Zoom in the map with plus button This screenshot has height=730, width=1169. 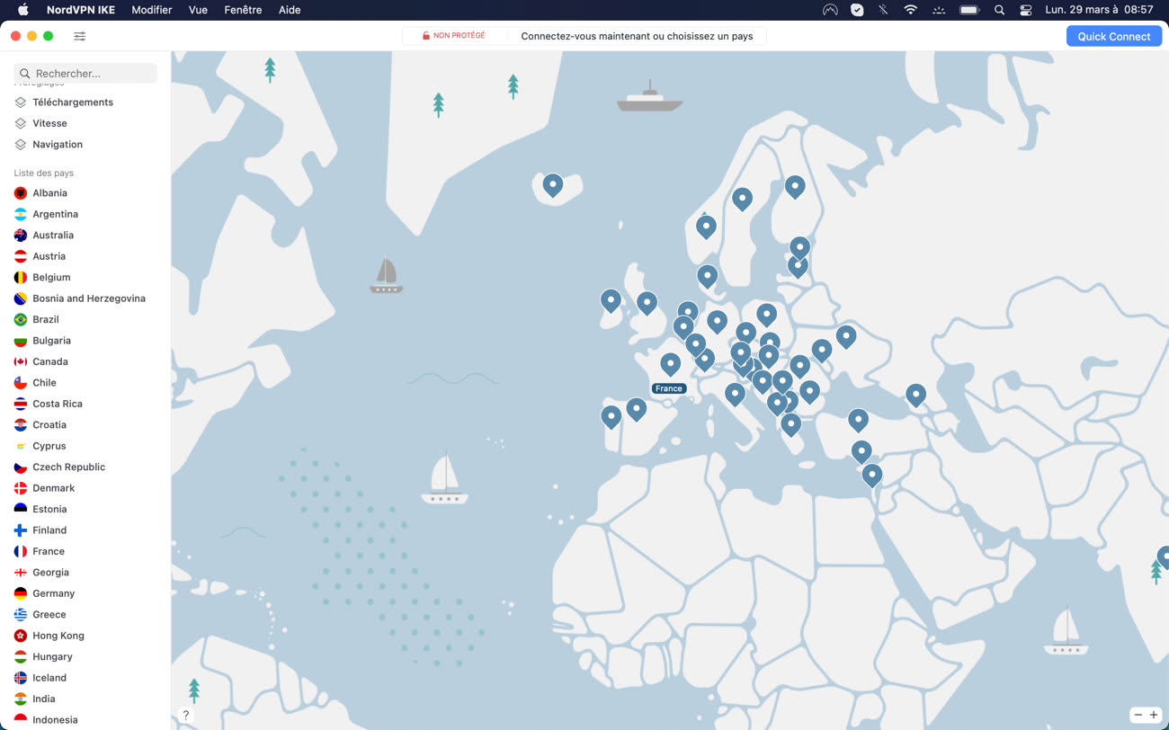pyautogui.click(x=1154, y=715)
